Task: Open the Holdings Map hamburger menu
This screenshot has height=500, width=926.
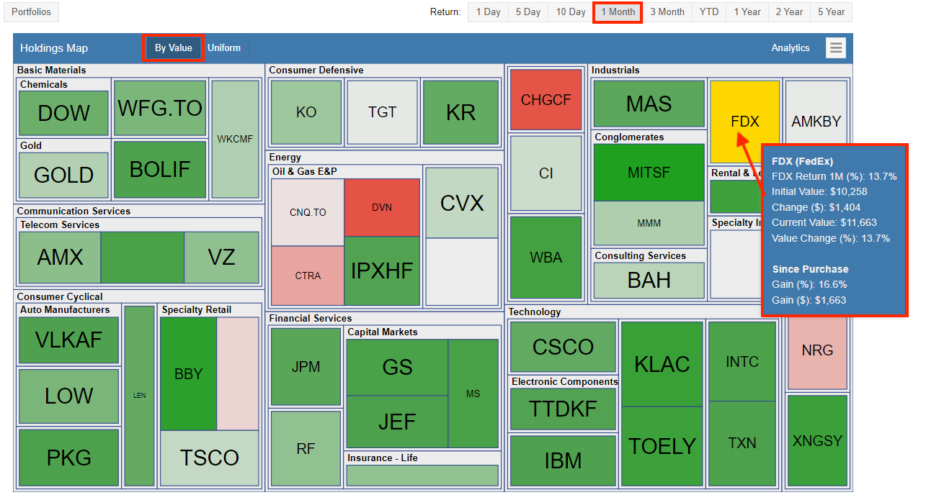Action: (836, 48)
